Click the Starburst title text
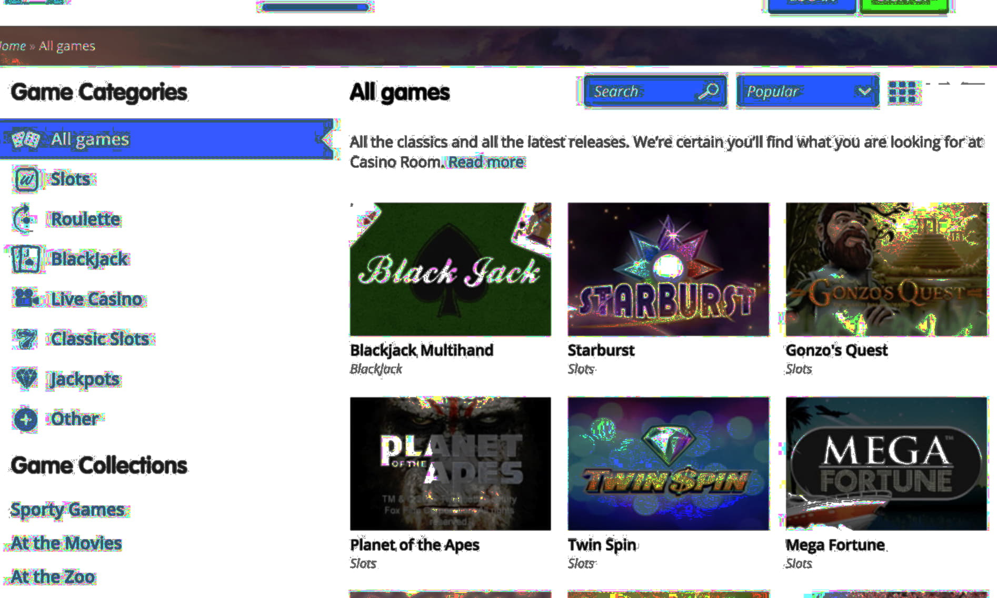The image size is (997, 598). (601, 350)
